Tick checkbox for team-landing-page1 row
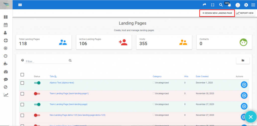 point(22,94)
